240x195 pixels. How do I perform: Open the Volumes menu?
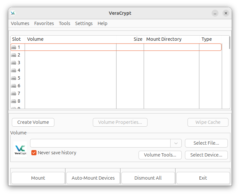click(20, 23)
